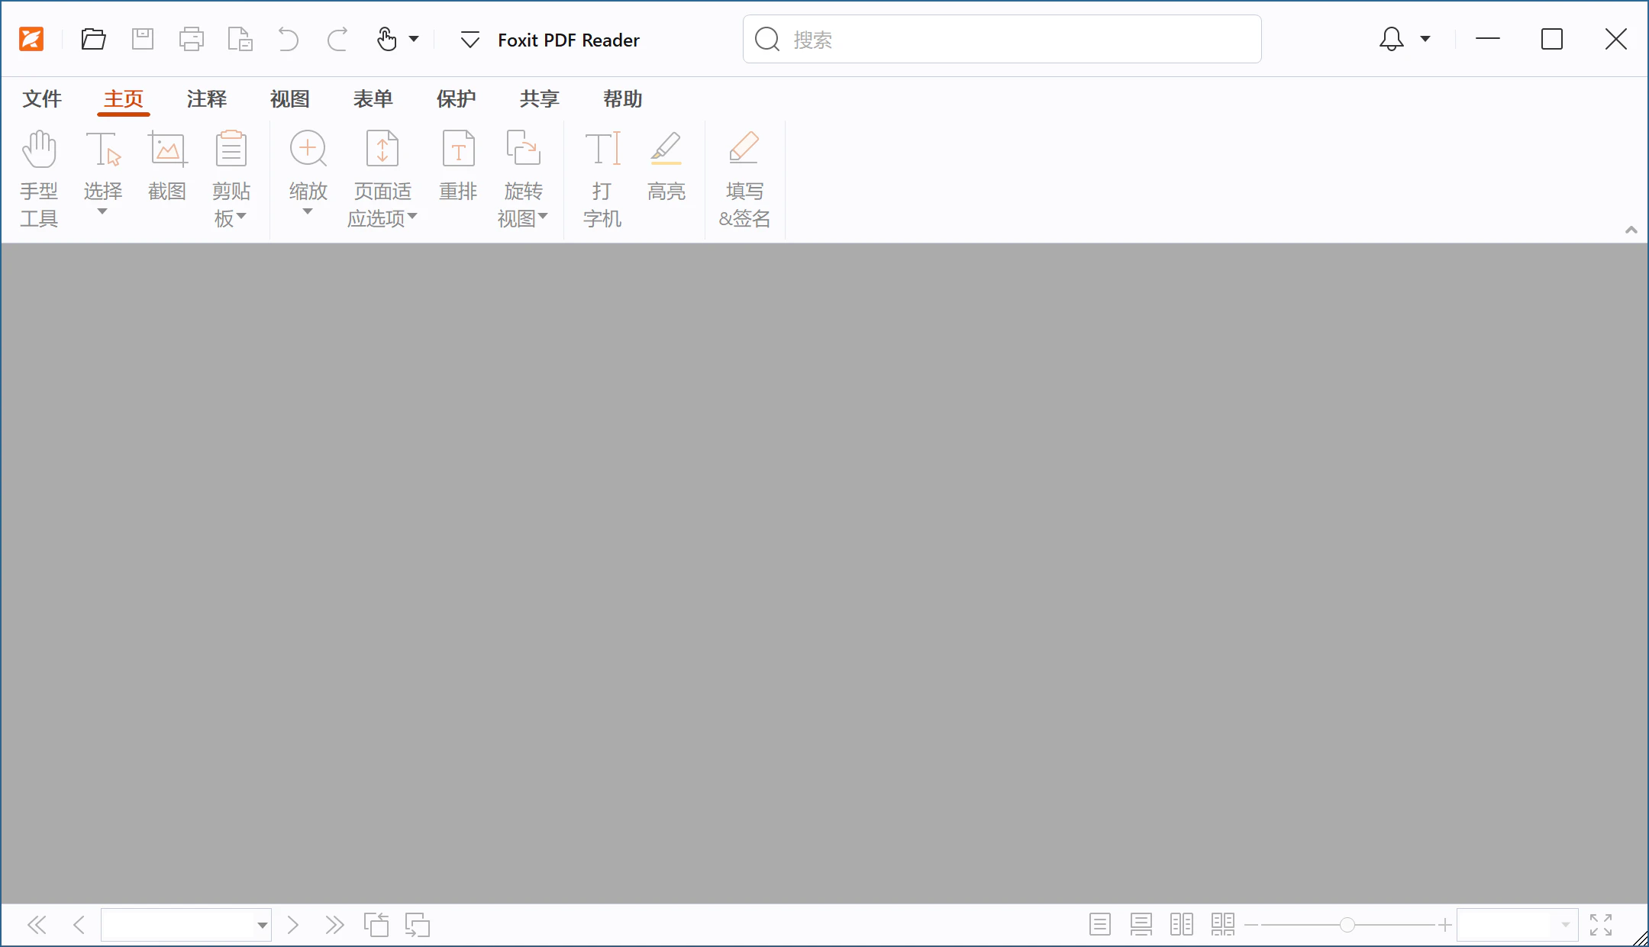Switch to the 保护 tab
The width and height of the screenshot is (1649, 947).
coord(457,98)
